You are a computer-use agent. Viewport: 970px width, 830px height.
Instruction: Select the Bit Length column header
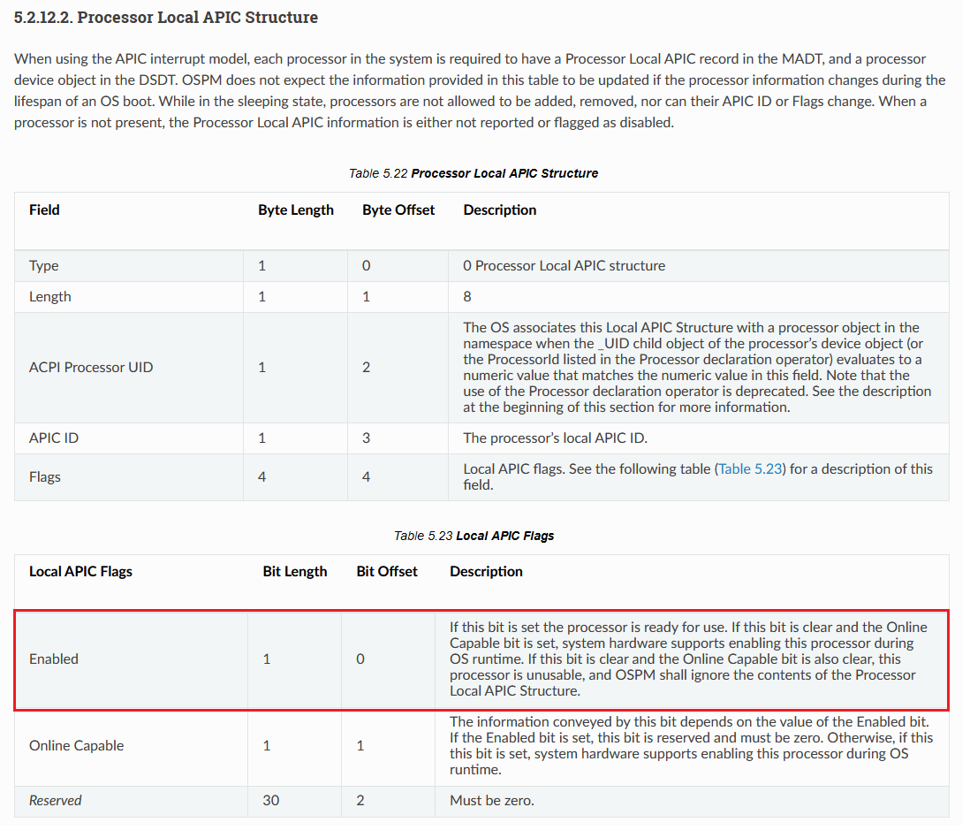coord(295,572)
